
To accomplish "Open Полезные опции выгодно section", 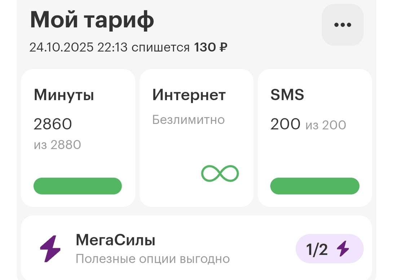I will pos(153,258).
